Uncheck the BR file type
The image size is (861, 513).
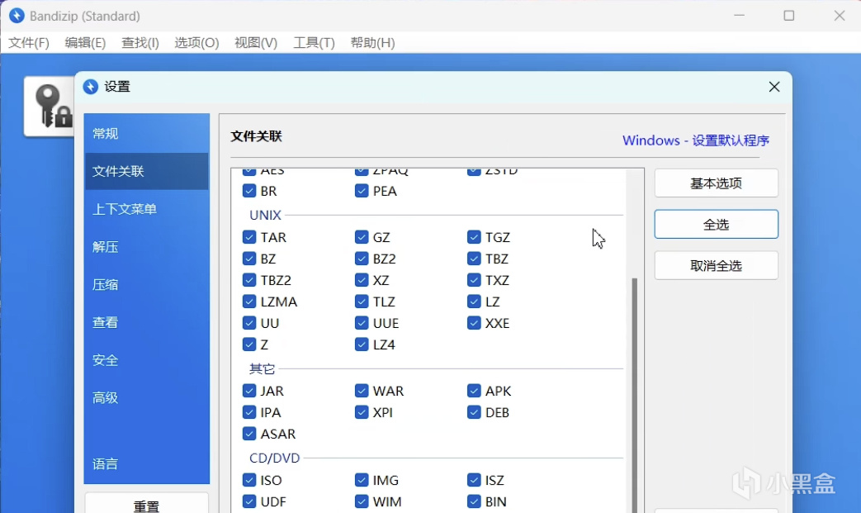pyautogui.click(x=249, y=191)
